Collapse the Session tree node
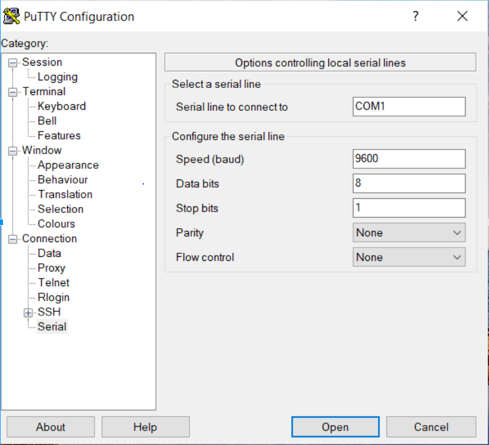The height and width of the screenshot is (445, 489). (x=12, y=63)
